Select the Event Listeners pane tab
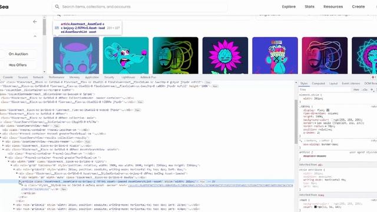The width and height of the screenshot is (377, 212). [x=351, y=84]
